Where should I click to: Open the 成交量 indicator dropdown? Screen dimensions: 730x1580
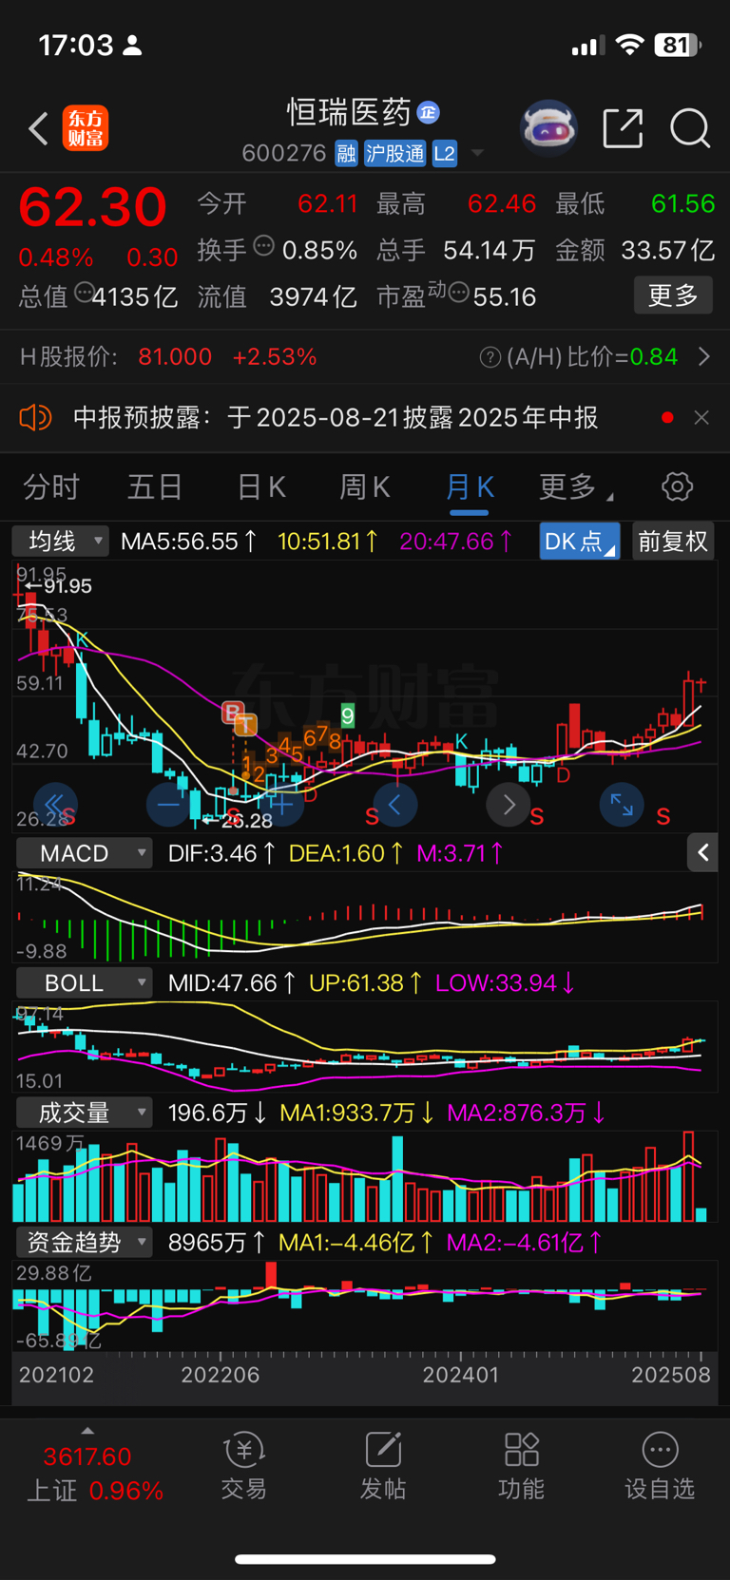(84, 1113)
